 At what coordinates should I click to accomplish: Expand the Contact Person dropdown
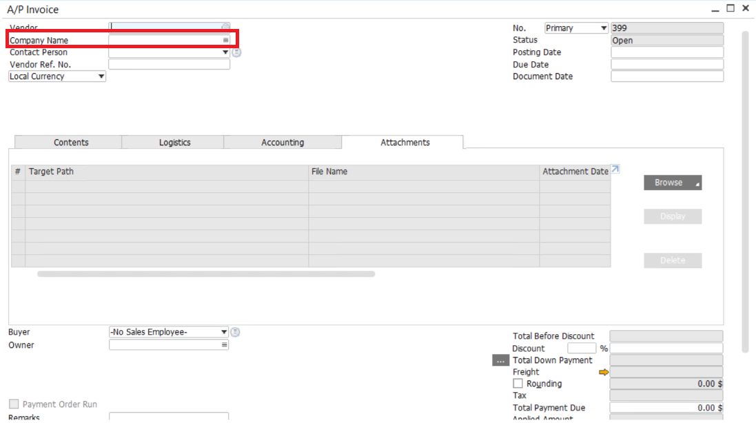pyautogui.click(x=225, y=52)
